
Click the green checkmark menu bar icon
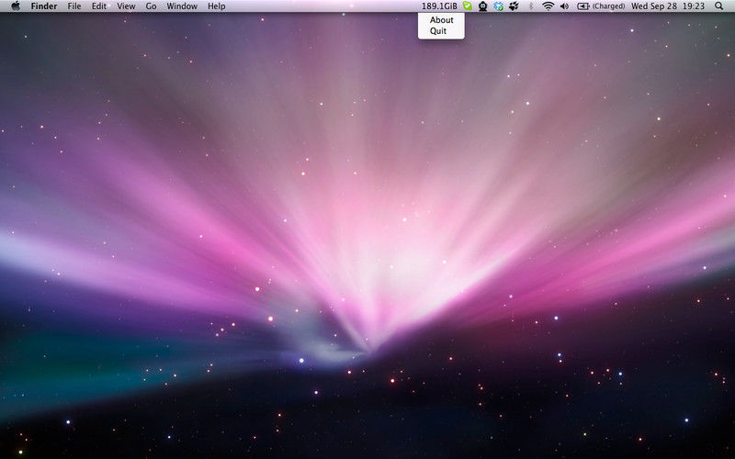coord(468,6)
